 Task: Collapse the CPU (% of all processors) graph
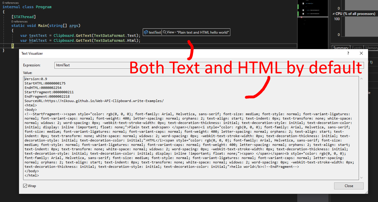[333, 13]
